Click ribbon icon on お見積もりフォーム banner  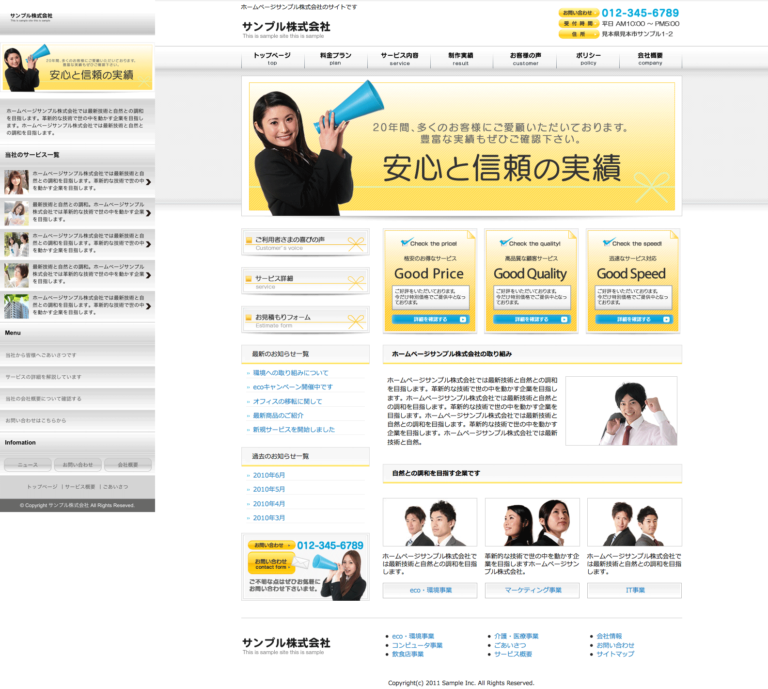(356, 321)
